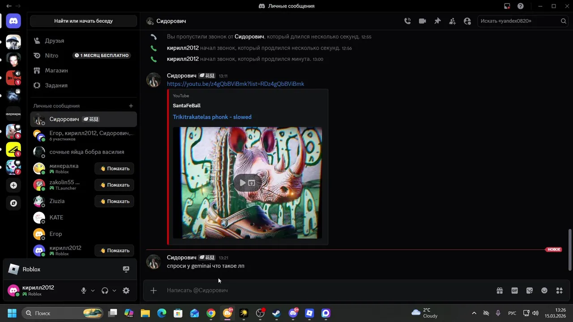
Task: Open Chrome from taskbar
Action: (x=211, y=313)
